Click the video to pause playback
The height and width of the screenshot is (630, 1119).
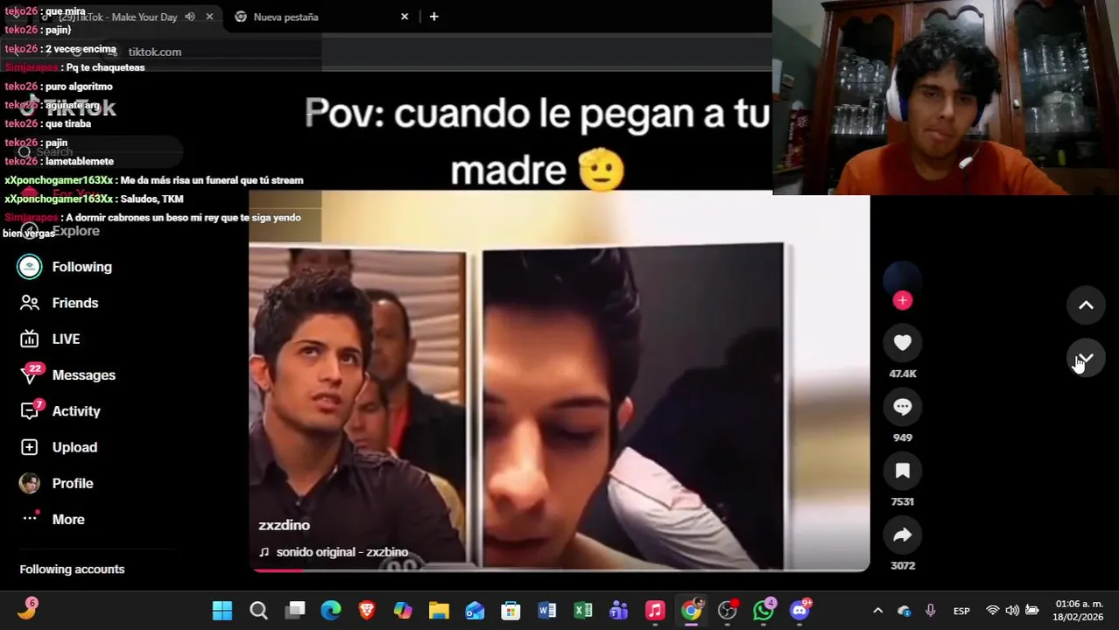coord(559,381)
